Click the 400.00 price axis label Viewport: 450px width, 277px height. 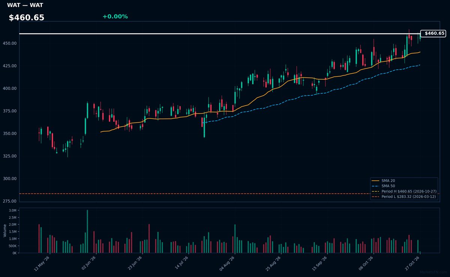(10, 89)
